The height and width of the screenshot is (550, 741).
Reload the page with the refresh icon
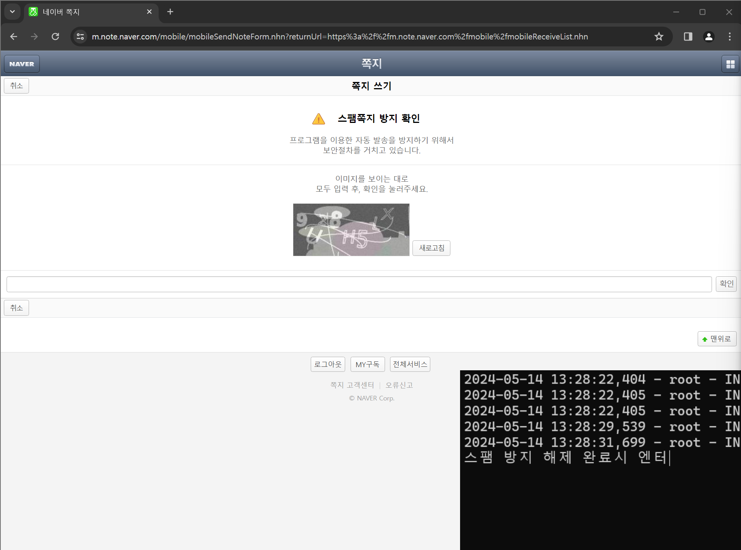point(55,36)
